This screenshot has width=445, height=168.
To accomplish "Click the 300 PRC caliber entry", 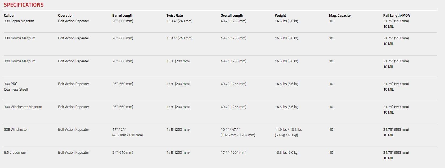I will click(x=11, y=84).
